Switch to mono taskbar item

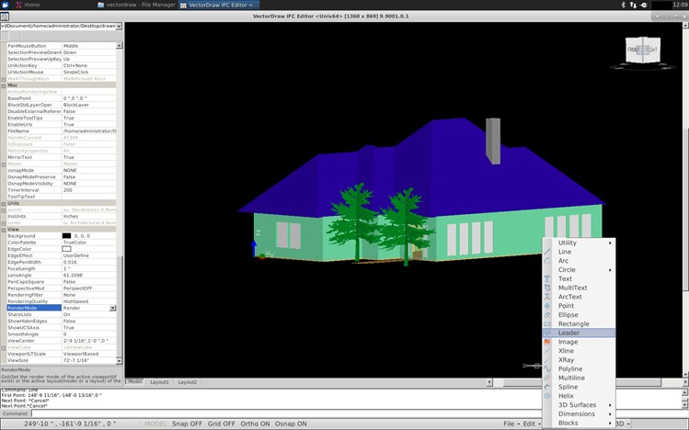click(x=28, y=5)
